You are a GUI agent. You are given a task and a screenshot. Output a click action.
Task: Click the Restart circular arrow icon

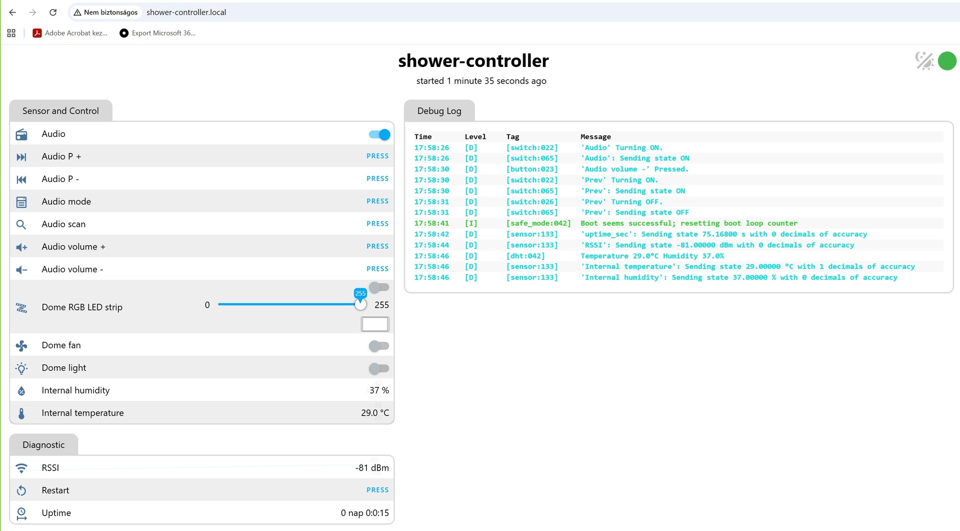(21, 490)
